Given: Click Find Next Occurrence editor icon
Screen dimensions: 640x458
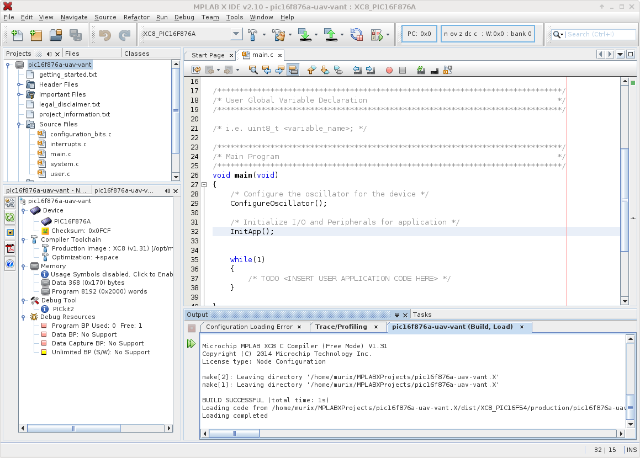Looking at the screenshot, I should 279,70.
